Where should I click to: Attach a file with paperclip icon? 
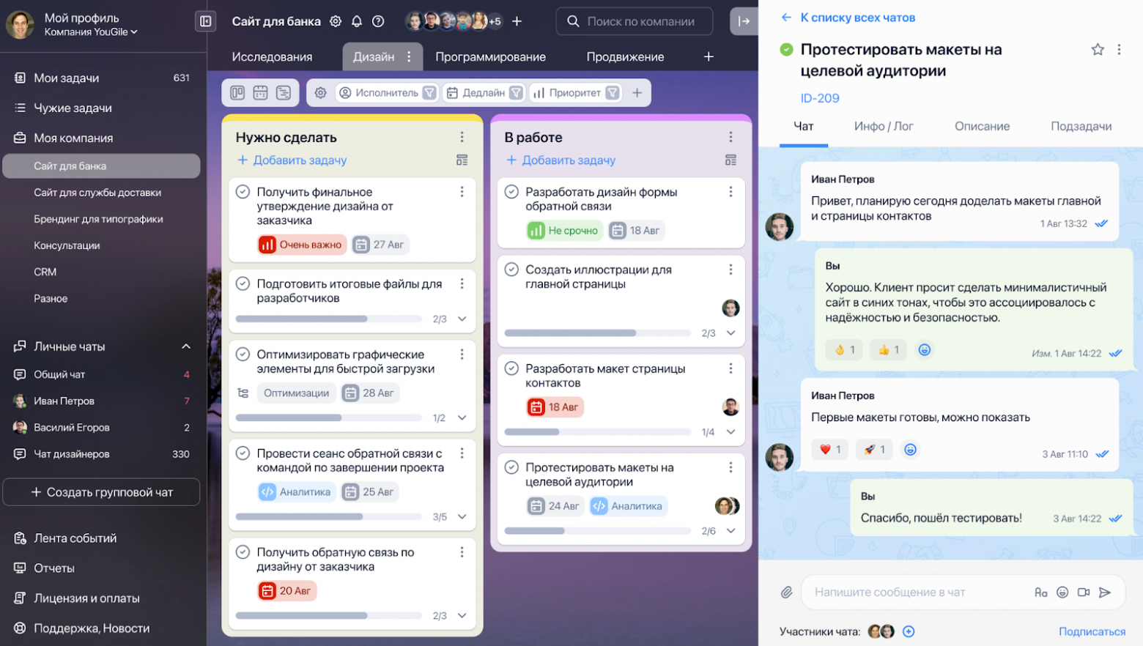coord(786,592)
